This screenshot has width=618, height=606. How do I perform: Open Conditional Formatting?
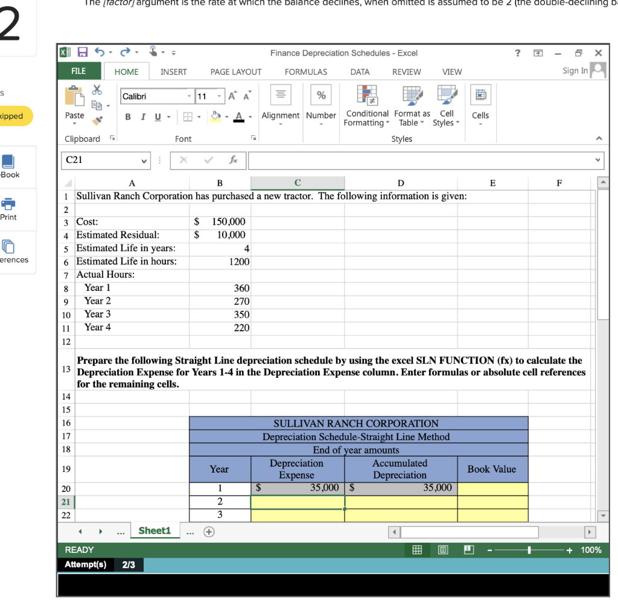[x=366, y=106]
